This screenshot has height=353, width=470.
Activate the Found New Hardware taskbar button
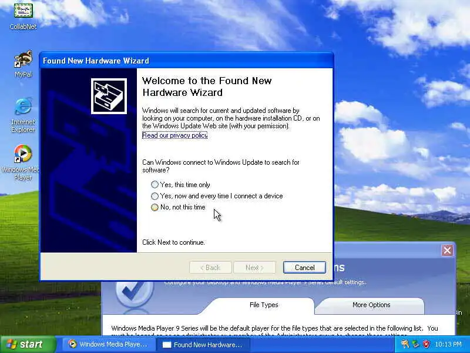pyautogui.click(x=203, y=345)
